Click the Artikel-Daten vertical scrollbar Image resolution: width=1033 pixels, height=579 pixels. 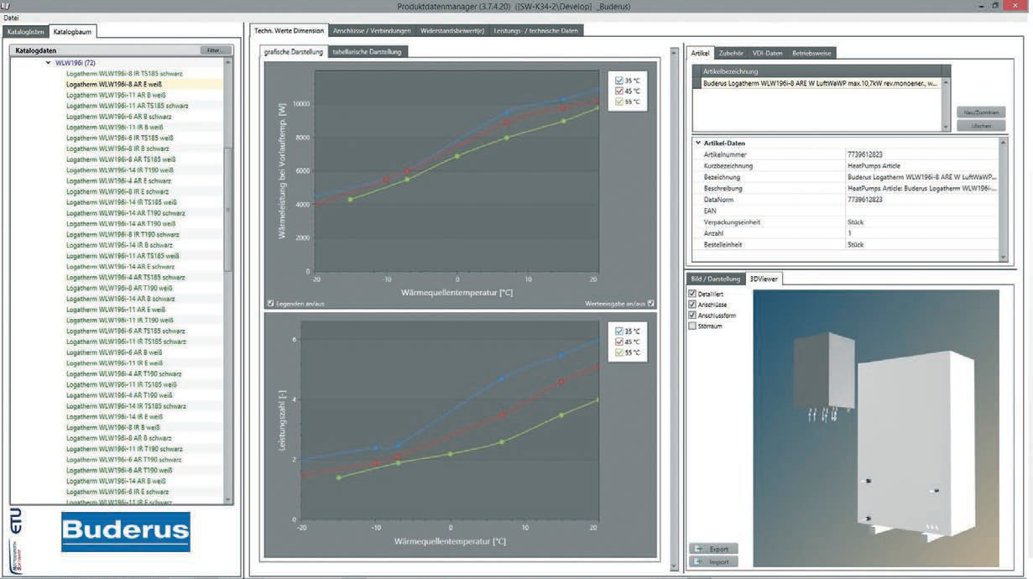[x=1004, y=200]
